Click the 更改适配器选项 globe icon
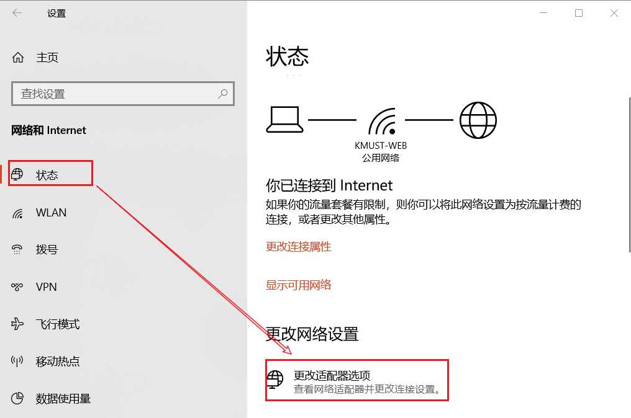This screenshot has width=631, height=418. click(x=275, y=380)
